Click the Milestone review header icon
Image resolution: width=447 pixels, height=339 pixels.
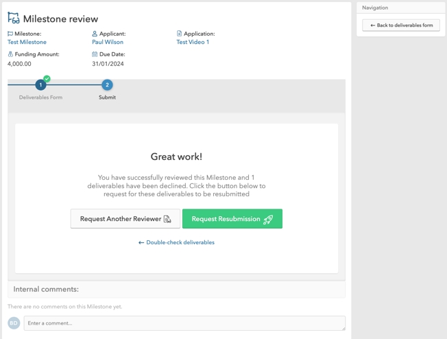coord(14,19)
